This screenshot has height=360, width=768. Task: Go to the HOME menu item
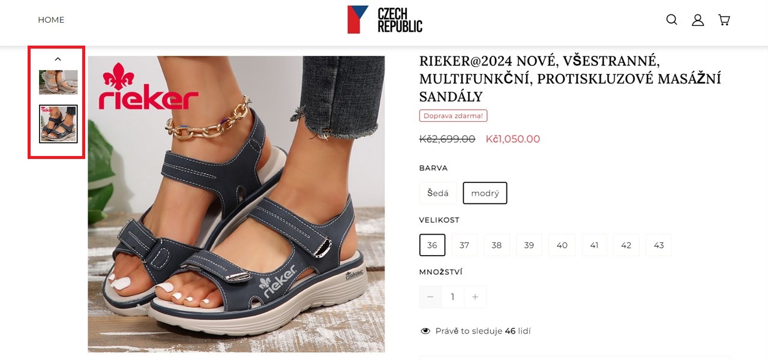[51, 20]
